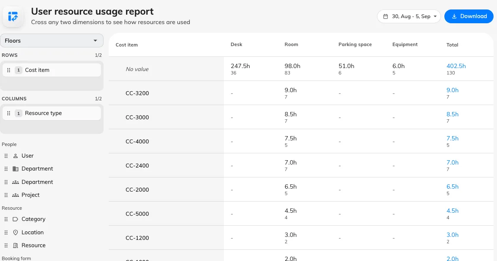Click drag handle beside first Department
The width and height of the screenshot is (497, 261).
pyautogui.click(x=6, y=169)
